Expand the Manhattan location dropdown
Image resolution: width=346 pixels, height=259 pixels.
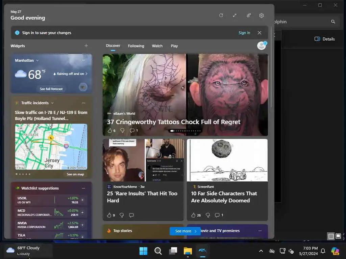(x=38, y=60)
